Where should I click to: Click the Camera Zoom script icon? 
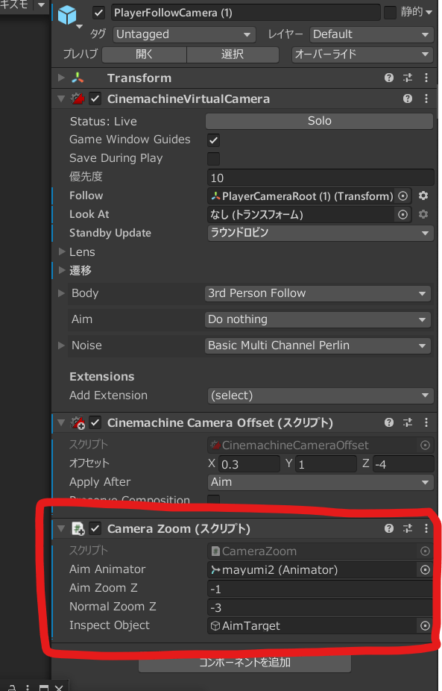tap(78, 529)
